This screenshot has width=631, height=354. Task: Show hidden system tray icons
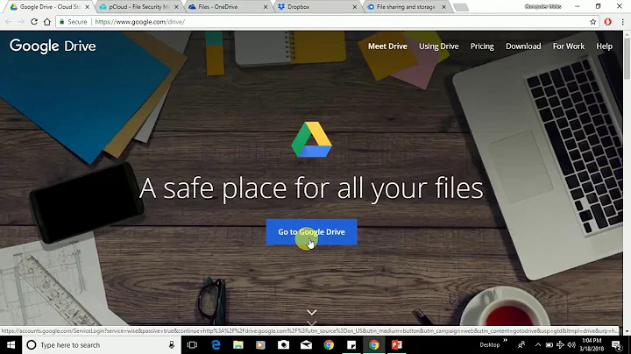pos(537,344)
